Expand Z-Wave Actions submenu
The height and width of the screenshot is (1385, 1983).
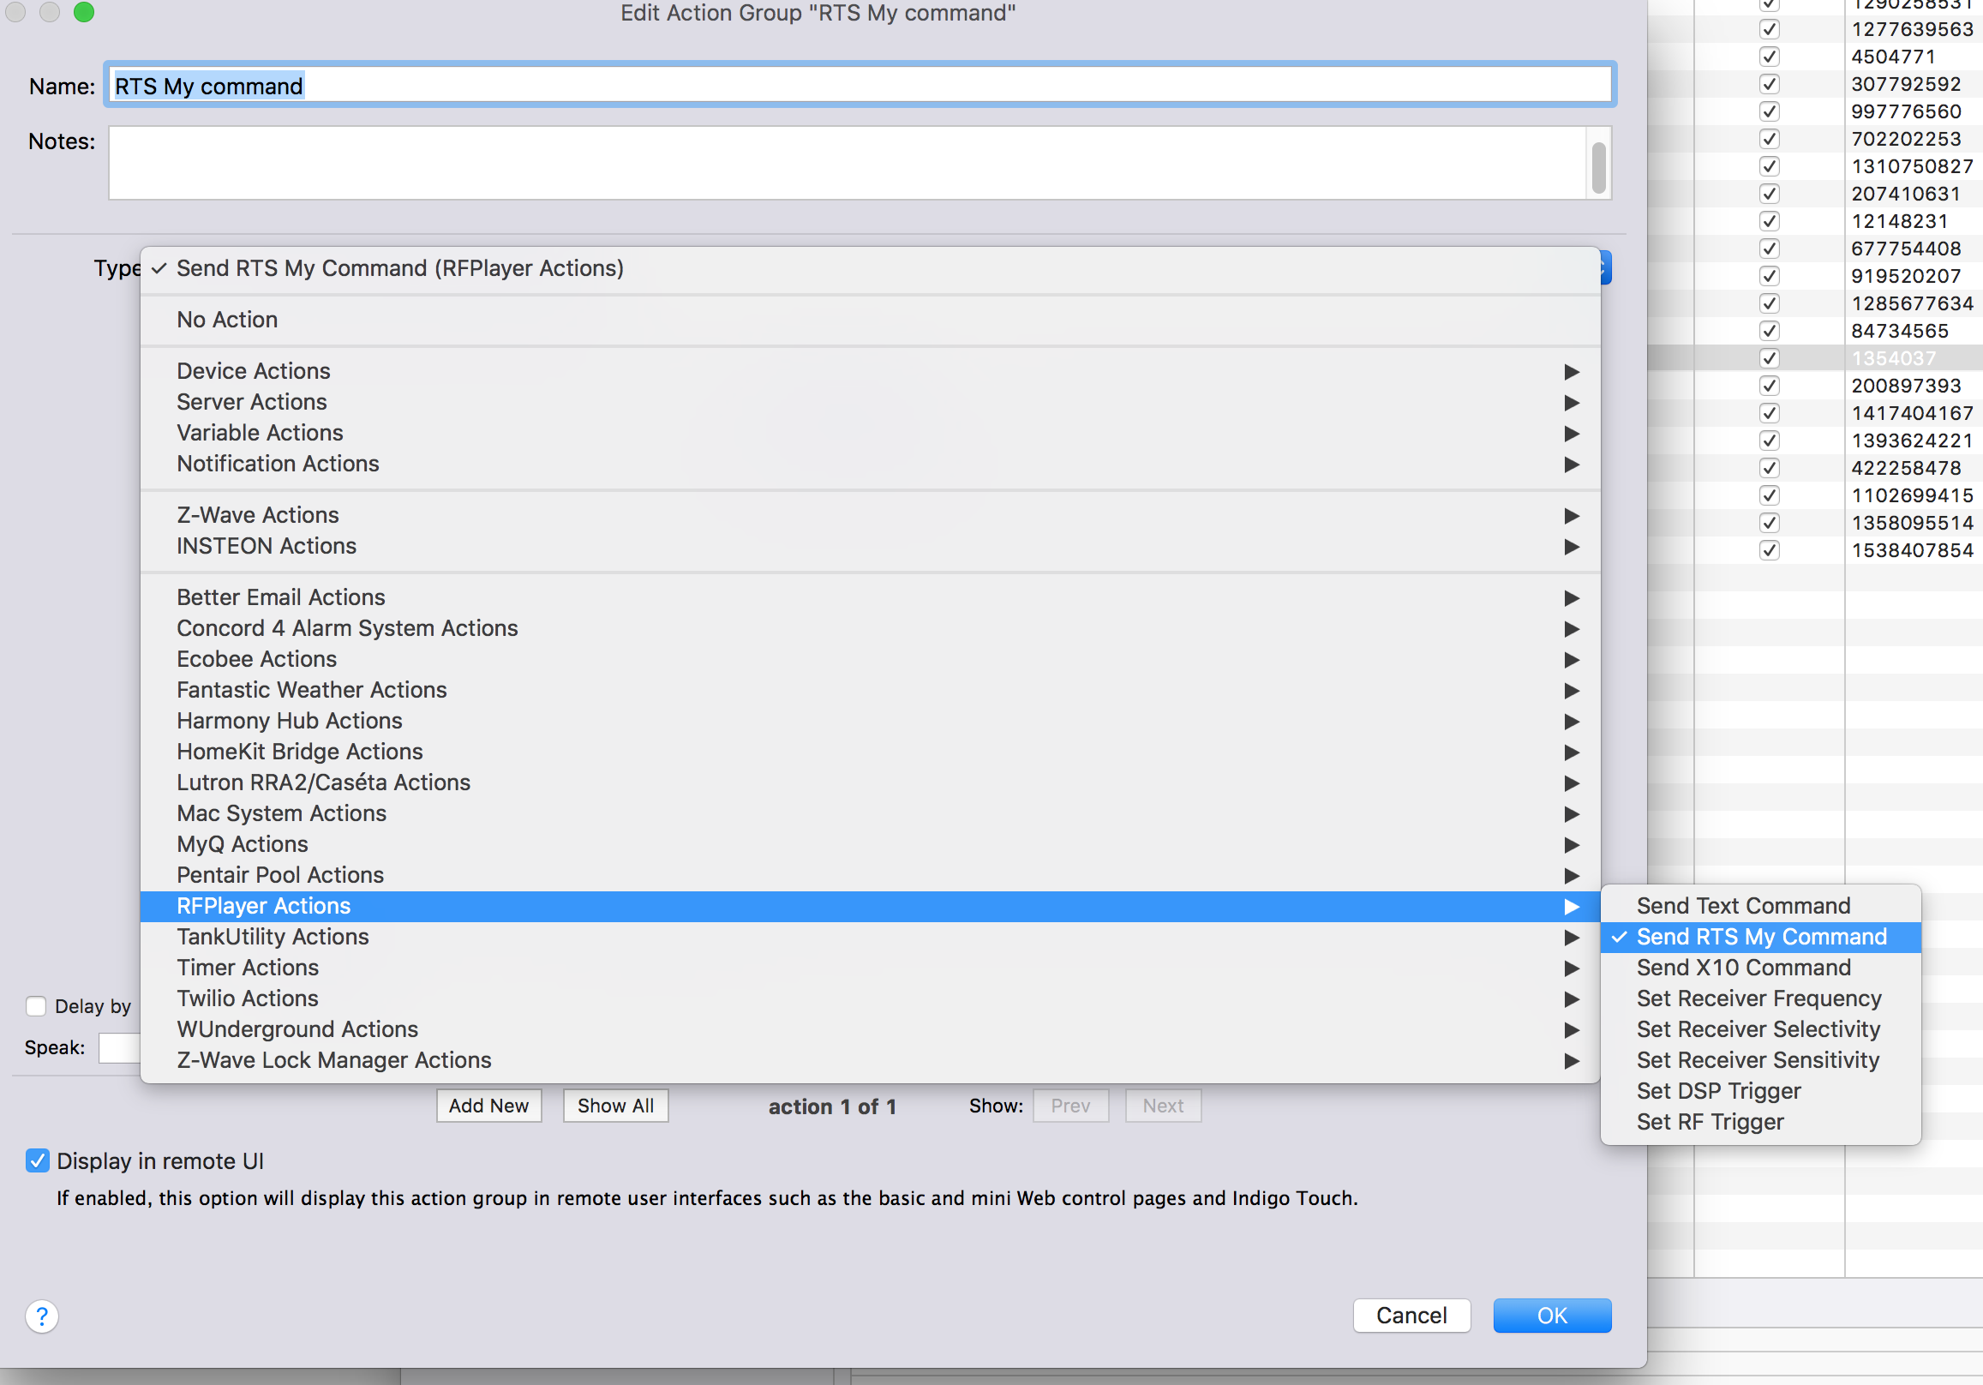coord(871,515)
